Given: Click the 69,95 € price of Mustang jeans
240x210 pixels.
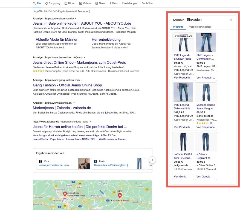Looking at the screenshot, I should 201,112.
